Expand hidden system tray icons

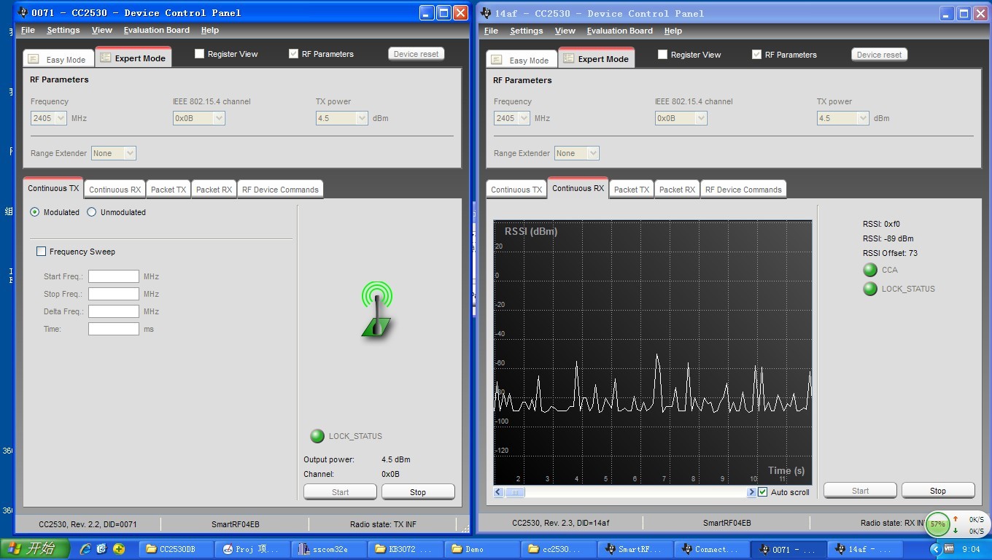[x=934, y=549]
